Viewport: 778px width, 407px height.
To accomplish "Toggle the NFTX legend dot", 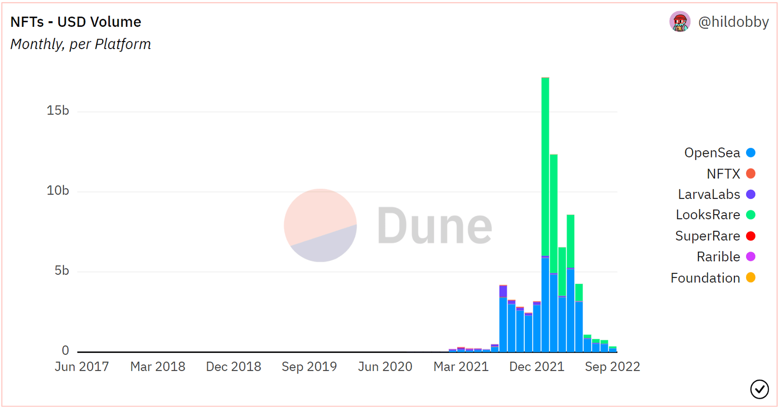I will point(751,174).
